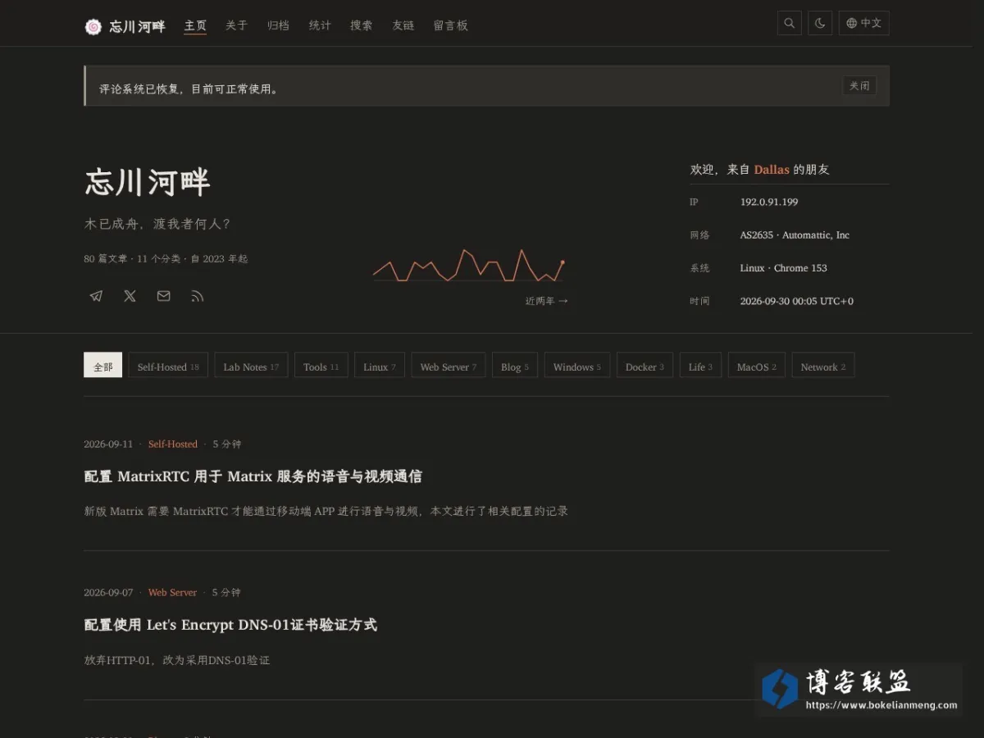The image size is (984, 738).
Task: Filter by Linux 7 category
Action: tap(380, 366)
